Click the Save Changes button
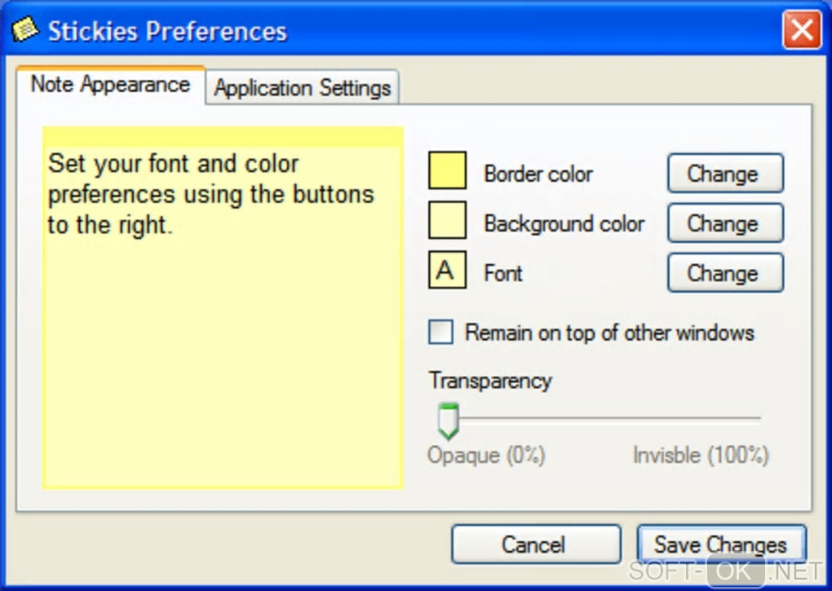 [x=720, y=545]
